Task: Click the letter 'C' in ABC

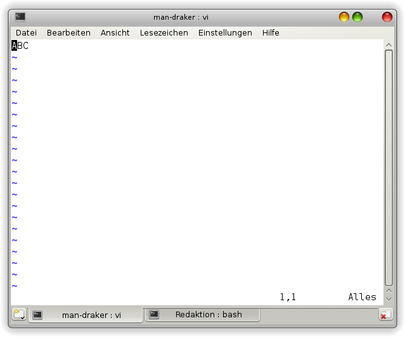Action: point(25,46)
